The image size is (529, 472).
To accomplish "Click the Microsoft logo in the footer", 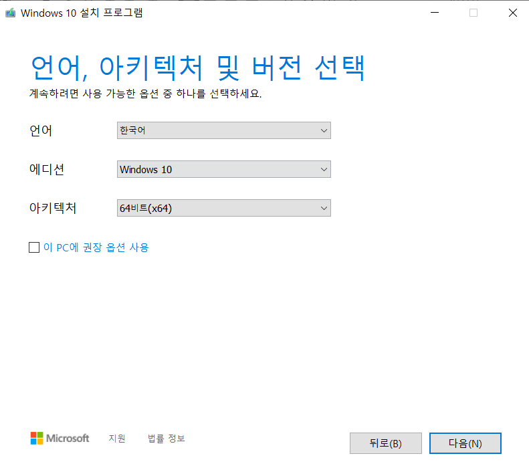I will pos(60,439).
